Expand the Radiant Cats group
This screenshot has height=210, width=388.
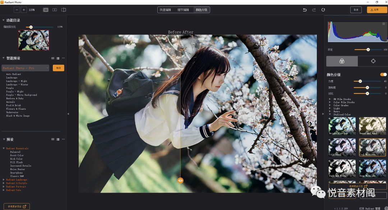[x=4, y=190]
